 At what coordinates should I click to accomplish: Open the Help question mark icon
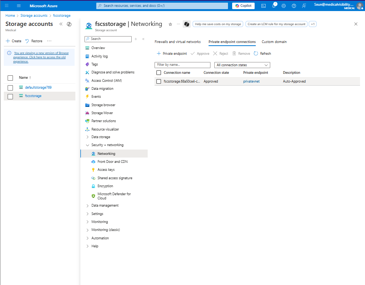(x=294, y=6)
